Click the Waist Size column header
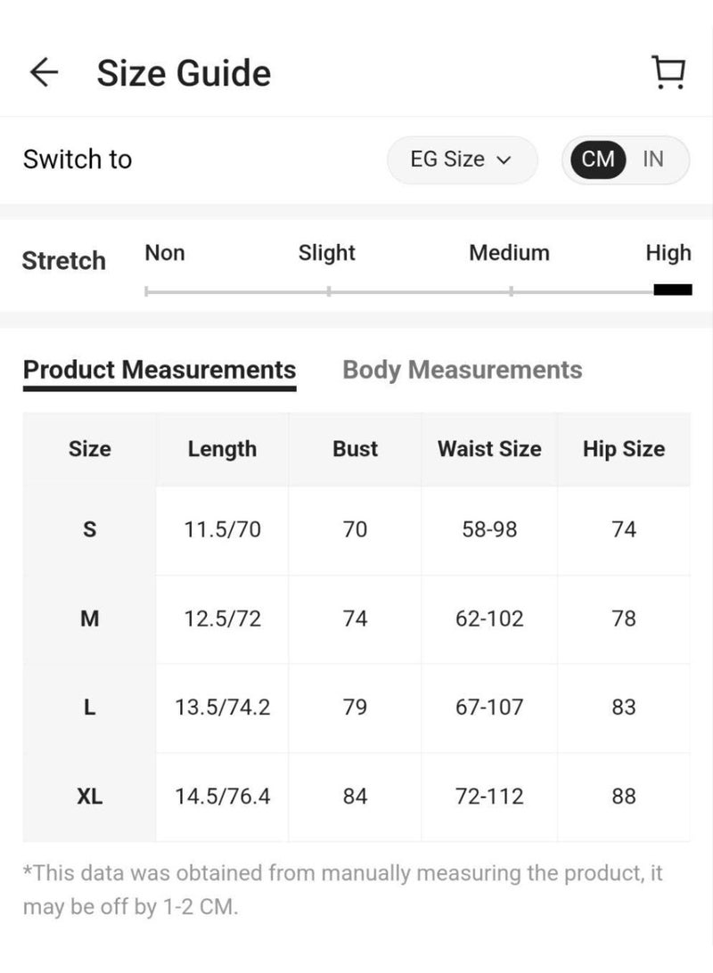 coord(489,449)
